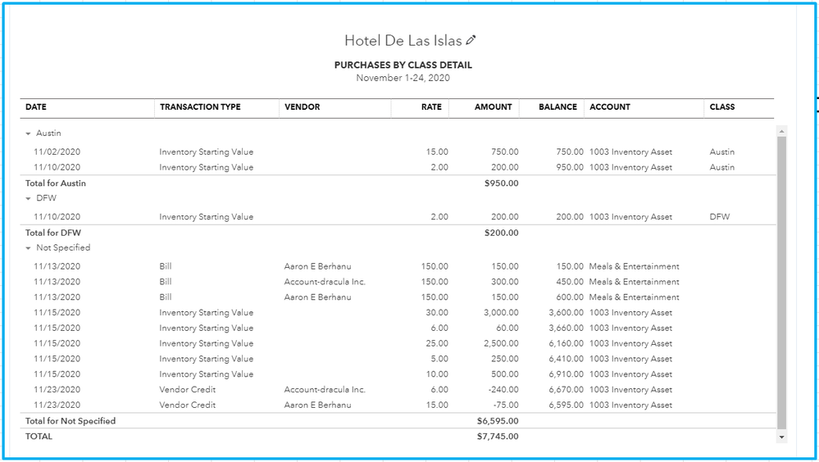
Task: Collapse the Not Specified group
Action: 28,248
